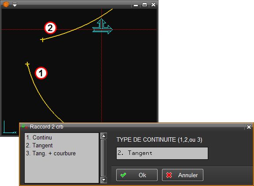The width and height of the screenshot is (254, 186).
Task: Choose '2. Tangent' in the list
Action: pos(39,146)
